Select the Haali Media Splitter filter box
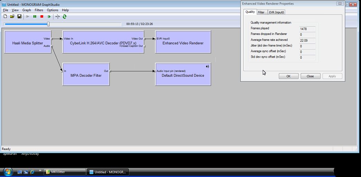361x177 pixels. 28,42
